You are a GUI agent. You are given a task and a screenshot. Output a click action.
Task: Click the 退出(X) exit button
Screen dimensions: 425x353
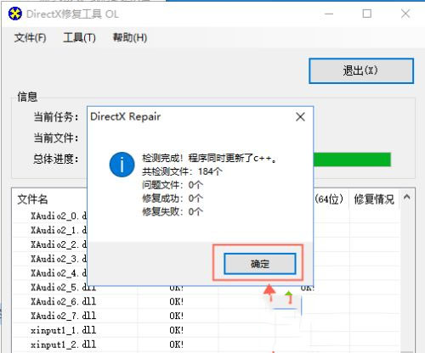[361, 70]
